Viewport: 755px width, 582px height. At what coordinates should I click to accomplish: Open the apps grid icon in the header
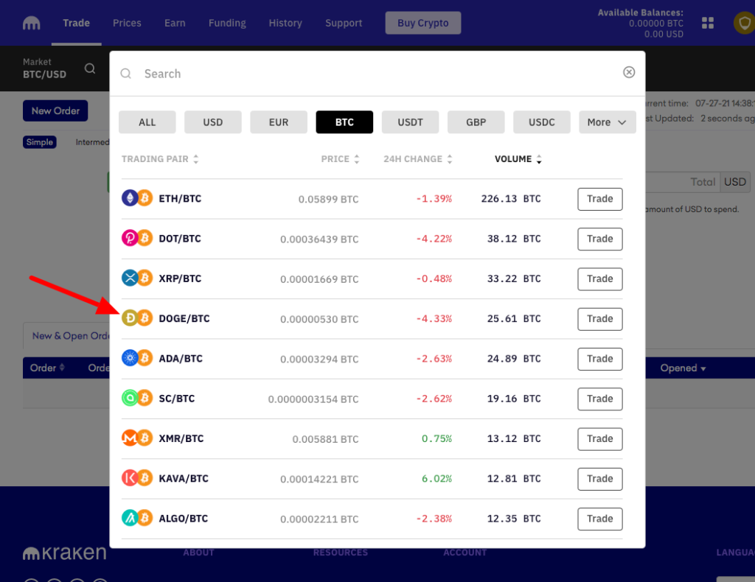point(707,23)
